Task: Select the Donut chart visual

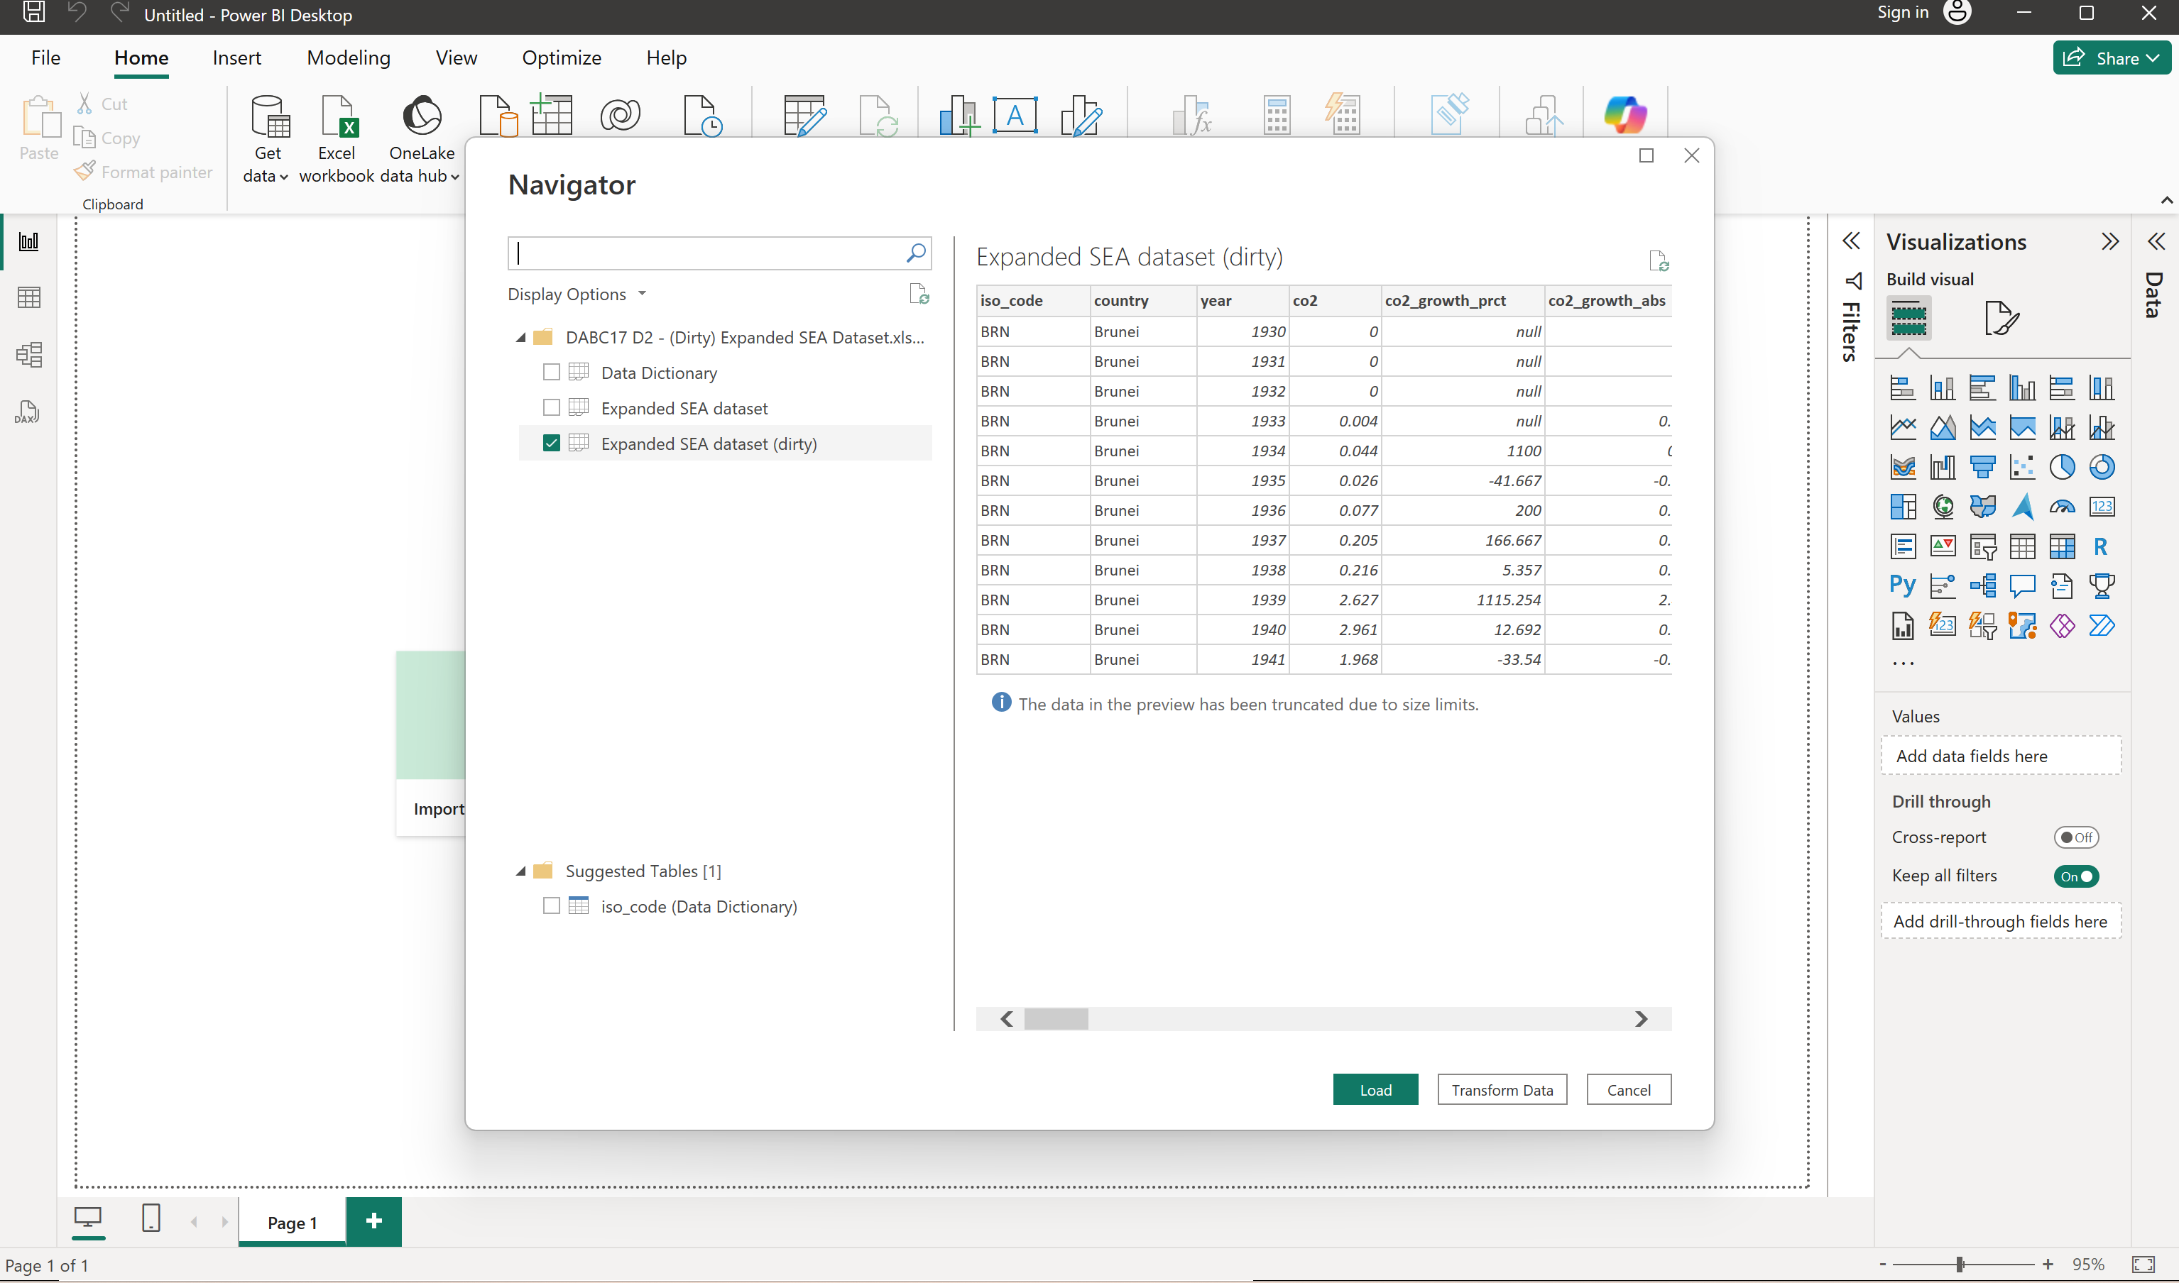Action: [x=2102, y=467]
